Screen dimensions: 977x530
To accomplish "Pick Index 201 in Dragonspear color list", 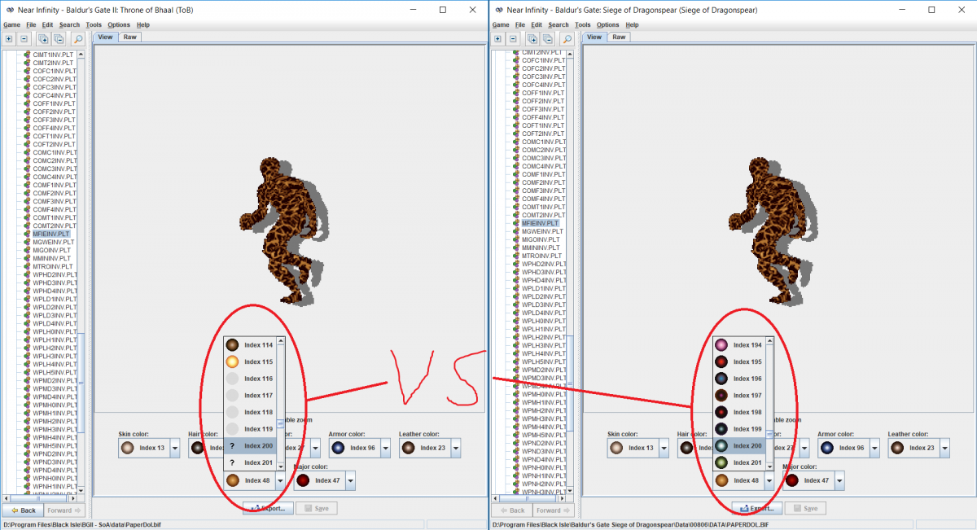I will [738, 462].
